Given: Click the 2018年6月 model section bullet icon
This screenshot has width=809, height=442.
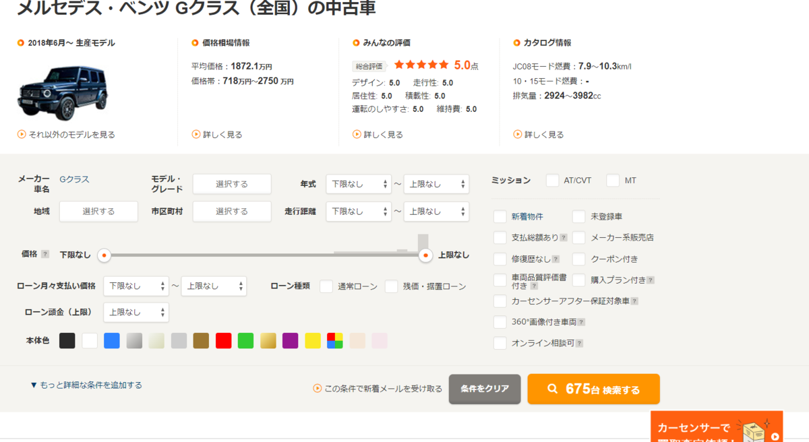Looking at the screenshot, I should pyautogui.click(x=21, y=43).
